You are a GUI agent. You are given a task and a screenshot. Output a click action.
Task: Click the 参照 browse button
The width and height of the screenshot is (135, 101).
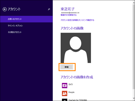67,67
